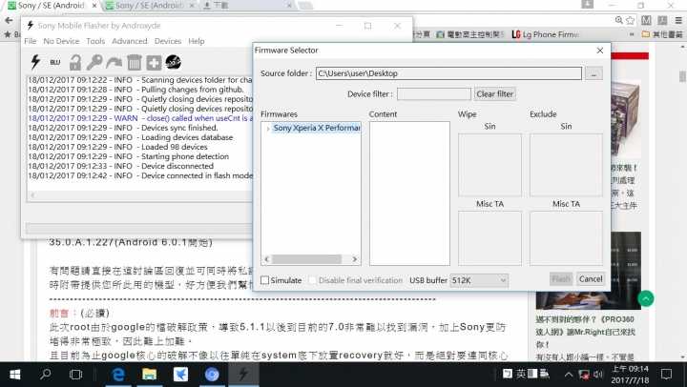687x387 pixels.
Task: Expand the bookmarks overflow chevron
Action: 632,34
